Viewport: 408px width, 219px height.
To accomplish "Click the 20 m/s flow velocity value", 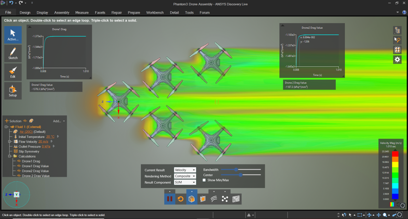I will 43,142.
